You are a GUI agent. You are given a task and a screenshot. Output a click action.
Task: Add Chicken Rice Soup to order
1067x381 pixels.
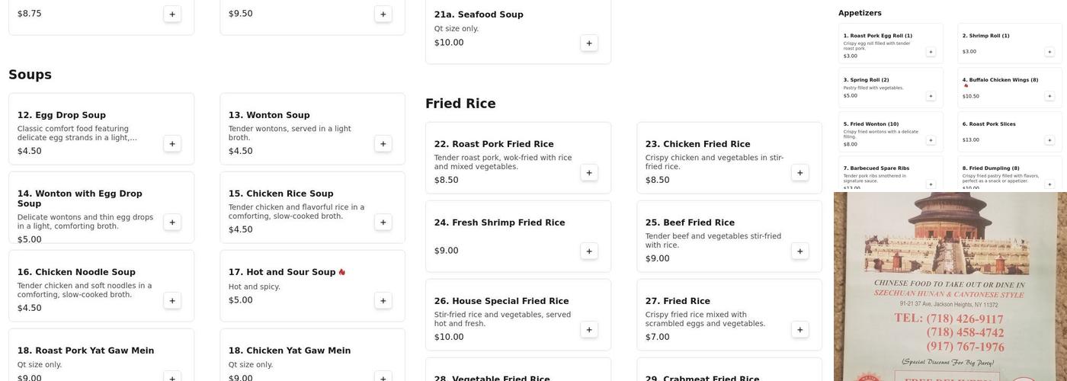click(383, 223)
